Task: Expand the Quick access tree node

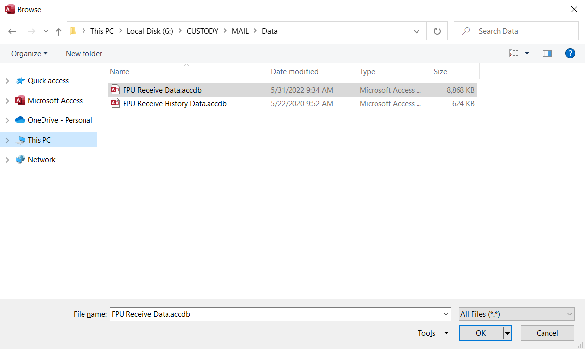Action: point(7,81)
